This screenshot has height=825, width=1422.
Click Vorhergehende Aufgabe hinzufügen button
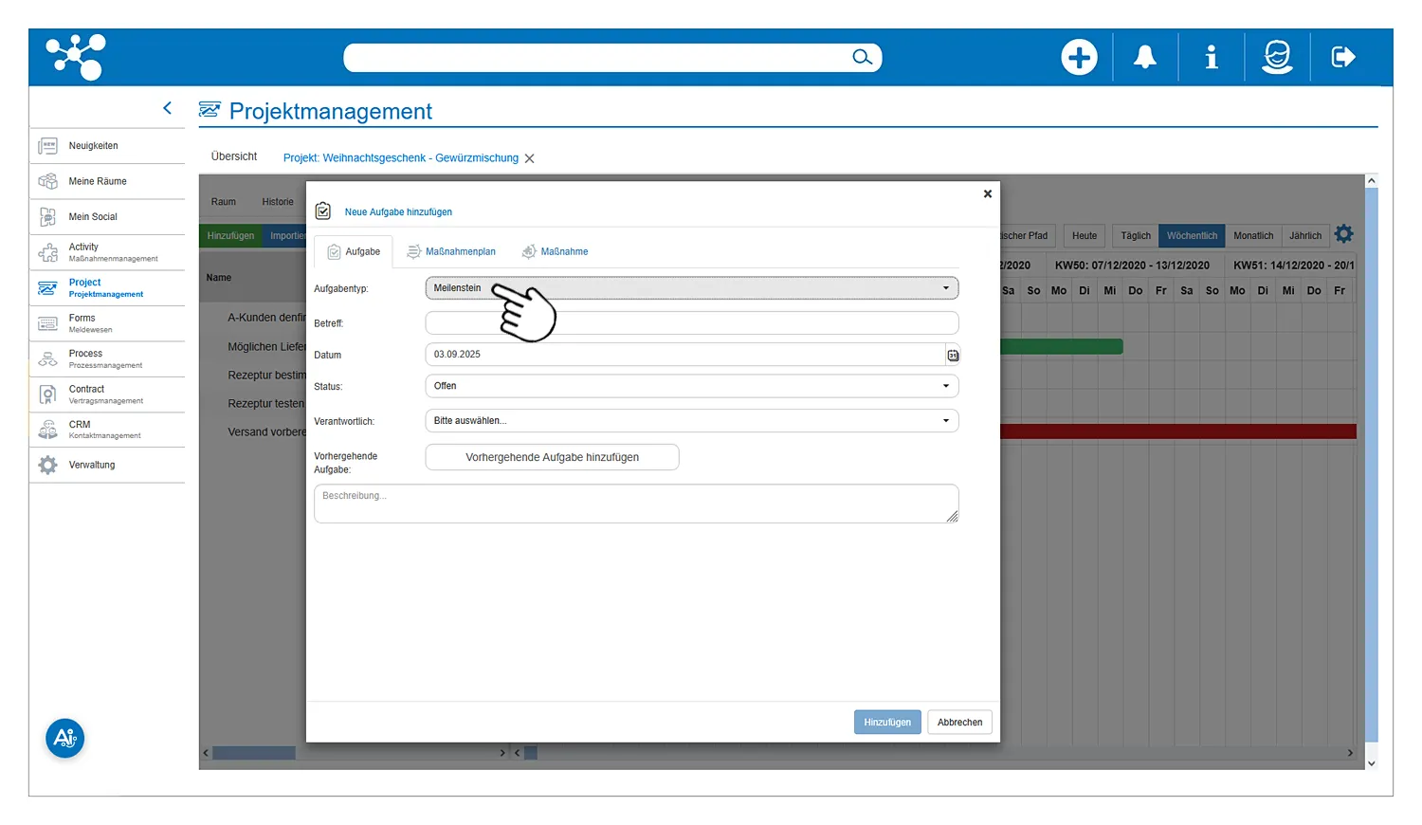tap(552, 457)
